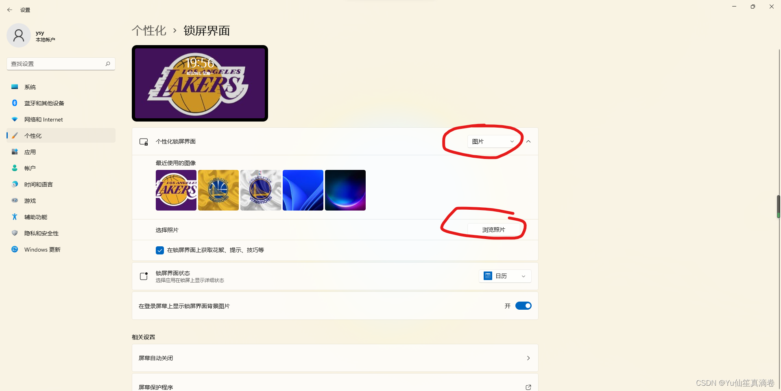Viewport: 781px width, 391px height.
Task: Focus the 查找设置 search field
Action: click(x=61, y=64)
